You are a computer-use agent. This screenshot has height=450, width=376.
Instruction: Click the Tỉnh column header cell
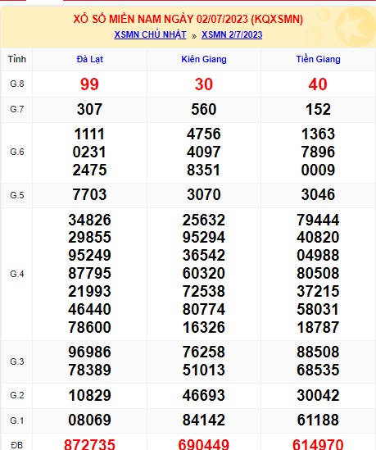[x=17, y=59]
